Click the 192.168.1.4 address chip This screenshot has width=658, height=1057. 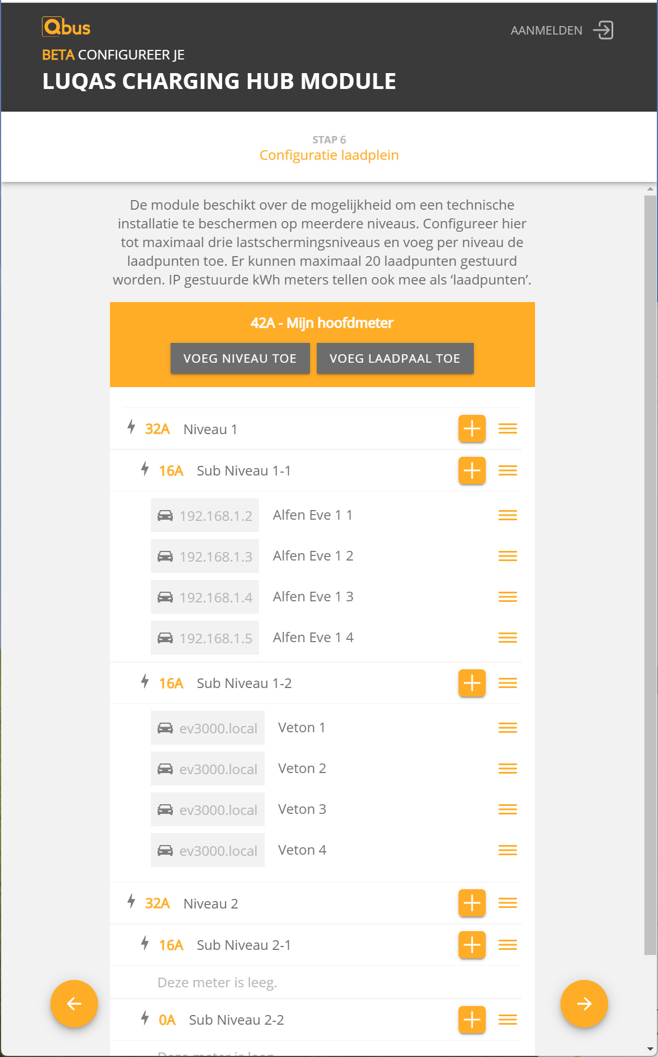205,597
